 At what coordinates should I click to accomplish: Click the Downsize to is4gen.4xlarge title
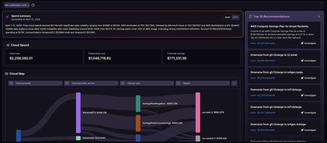(x=278, y=124)
